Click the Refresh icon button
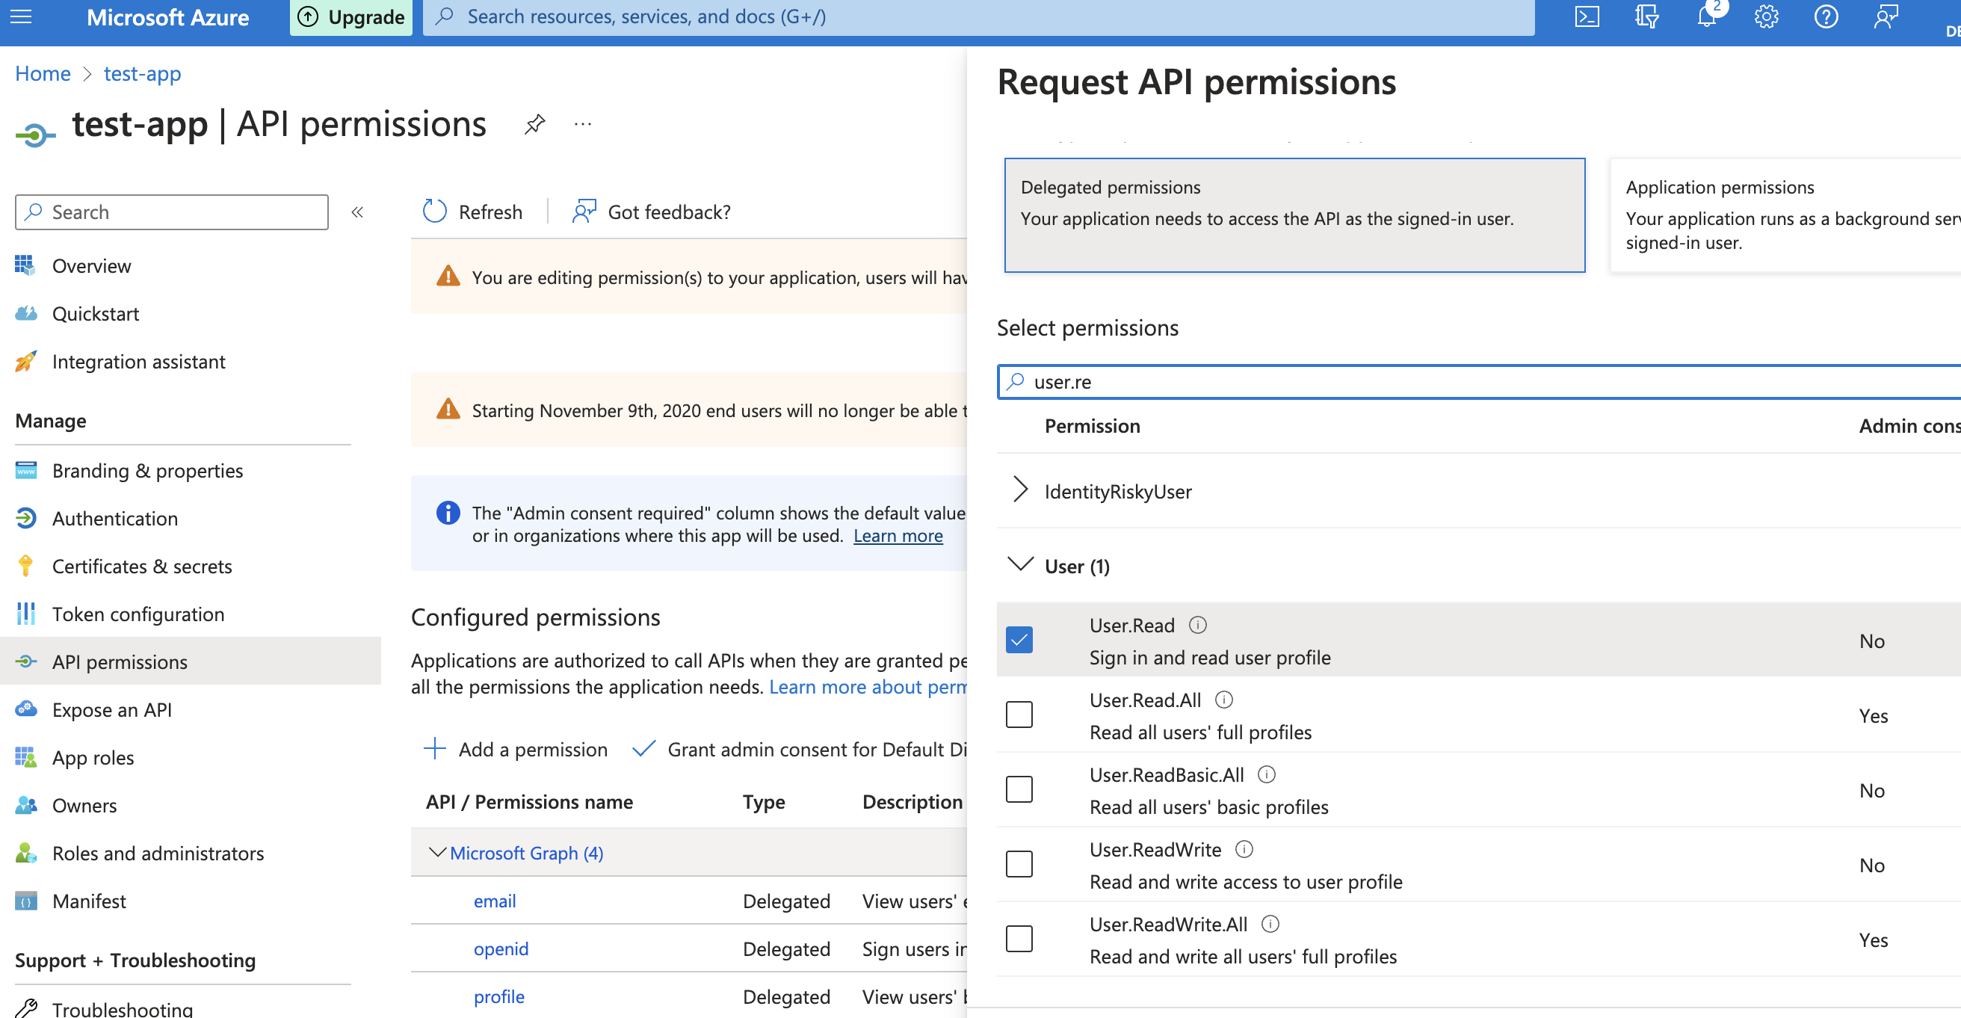 [436, 212]
